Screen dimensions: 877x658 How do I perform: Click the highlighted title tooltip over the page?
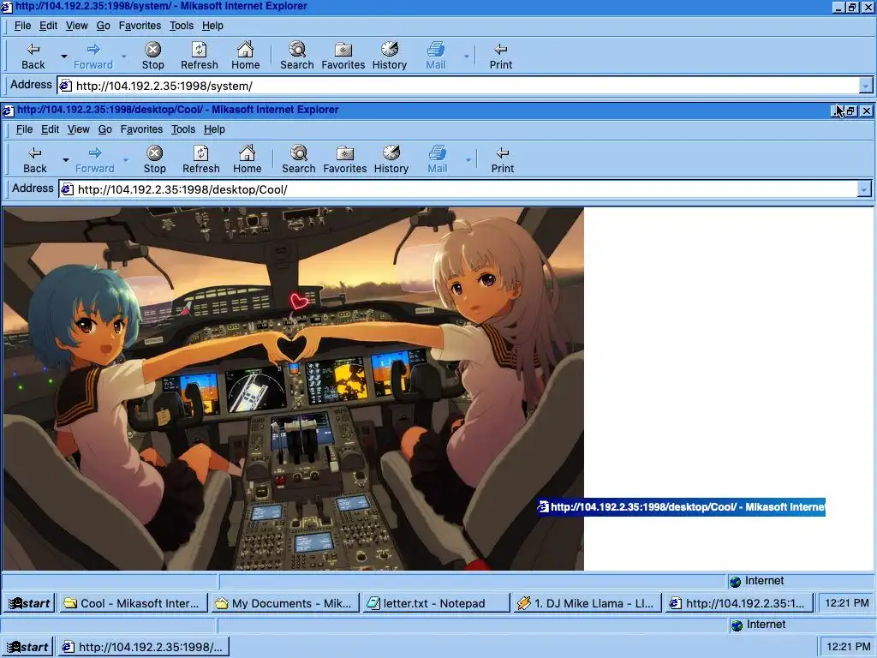point(681,507)
